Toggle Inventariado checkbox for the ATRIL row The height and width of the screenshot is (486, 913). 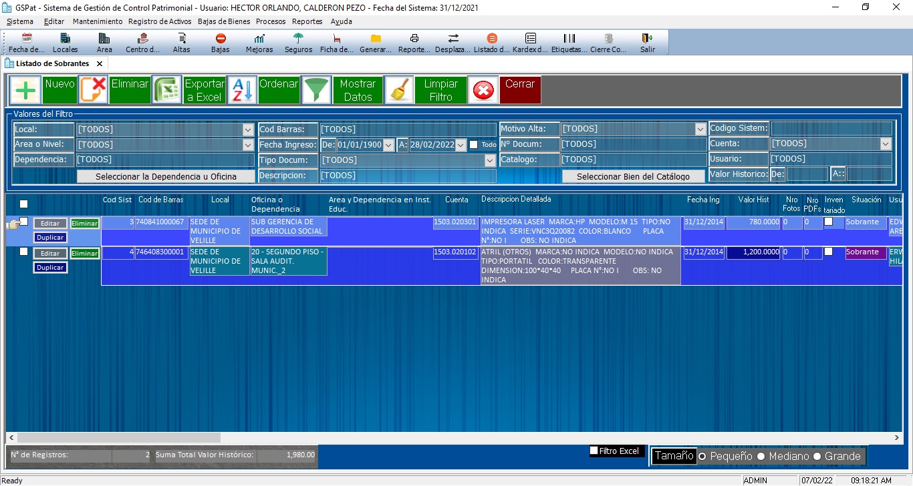click(x=829, y=252)
